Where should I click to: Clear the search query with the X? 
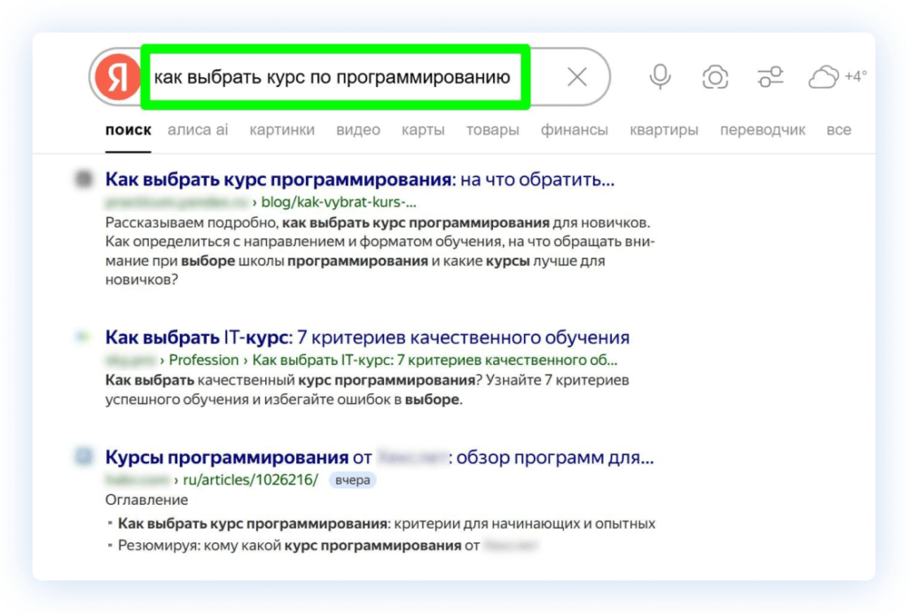[x=576, y=77]
